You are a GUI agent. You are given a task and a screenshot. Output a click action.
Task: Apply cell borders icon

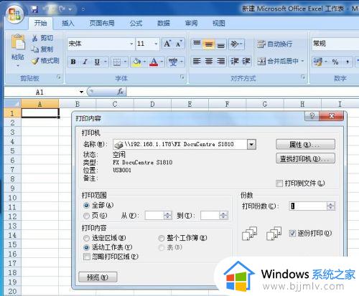tap(117, 62)
